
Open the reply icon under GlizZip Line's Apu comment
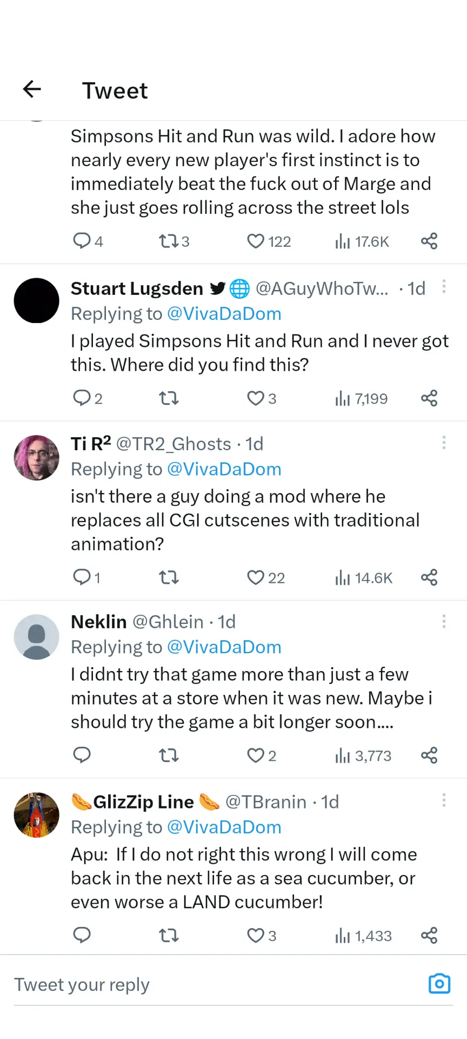(82, 935)
